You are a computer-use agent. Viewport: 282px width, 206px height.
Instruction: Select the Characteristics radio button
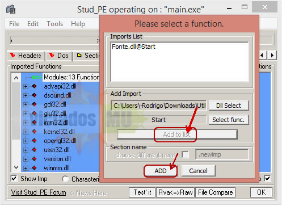click(x=65, y=179)
